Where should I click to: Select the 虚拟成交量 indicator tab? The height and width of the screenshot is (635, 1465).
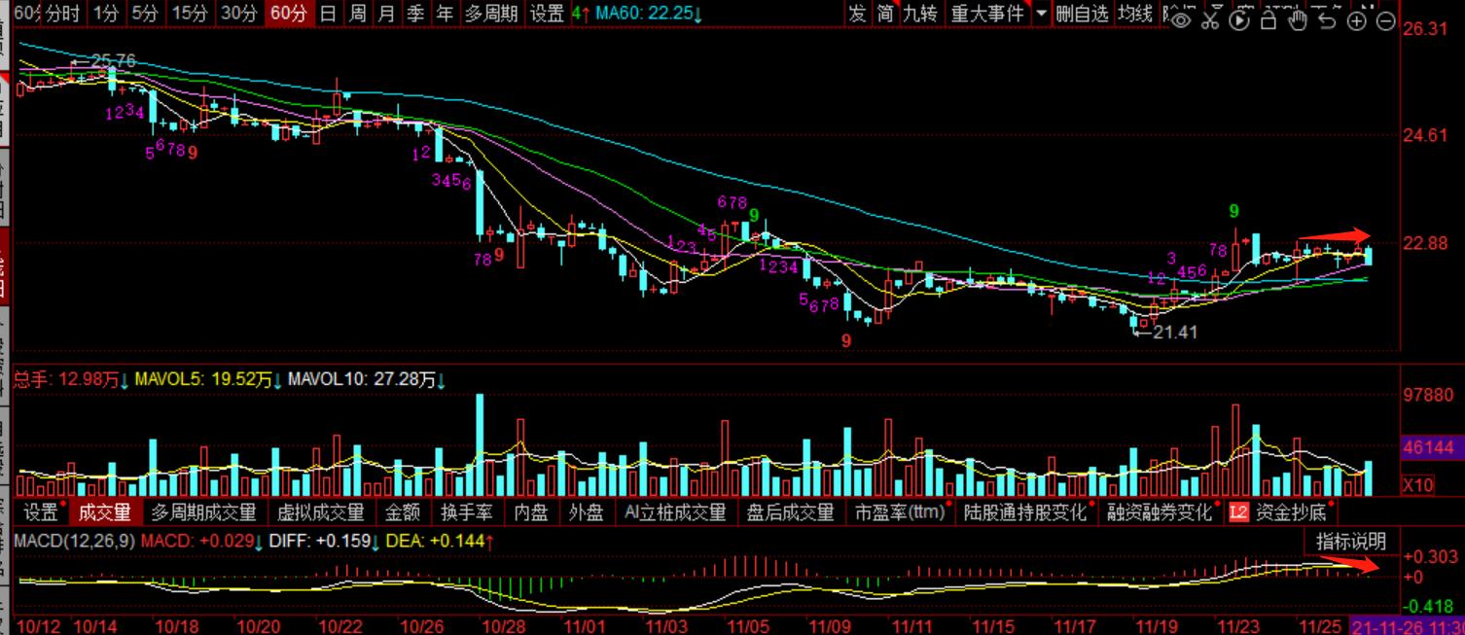click(x=321, y=512)
